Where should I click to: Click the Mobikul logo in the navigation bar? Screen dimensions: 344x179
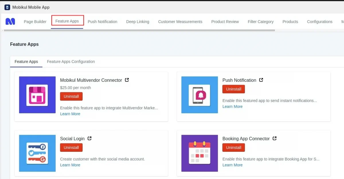10,21
